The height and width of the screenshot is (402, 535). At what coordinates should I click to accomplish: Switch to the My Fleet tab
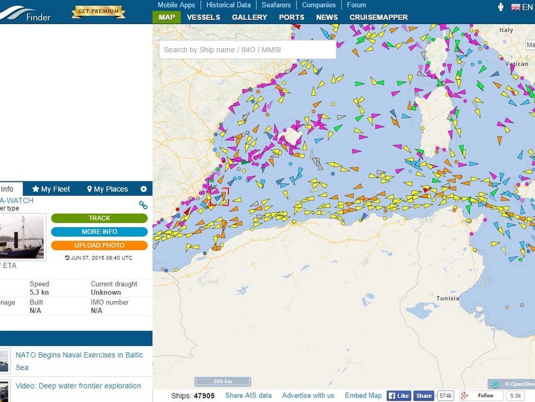coord(51,189)
